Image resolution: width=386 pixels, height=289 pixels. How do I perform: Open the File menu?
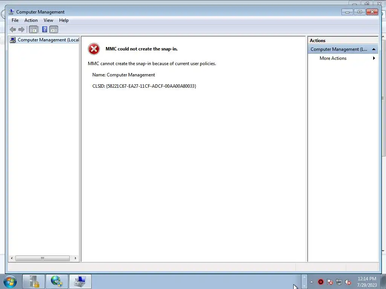tap(15, 20)
